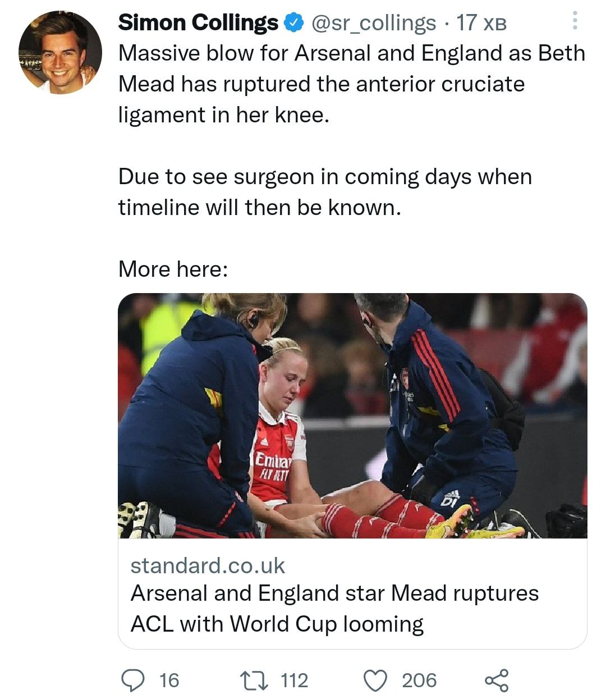Click the reply count 16
The width and height of the screenshot is (606, 699).
[x=169, y=680]
